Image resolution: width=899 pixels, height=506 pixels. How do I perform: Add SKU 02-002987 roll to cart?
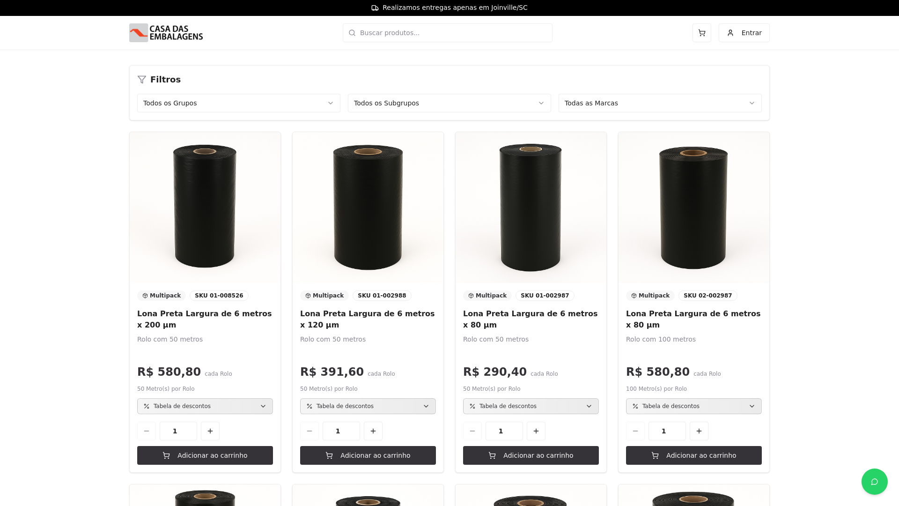pyautogui.click(x=693, y=455)
